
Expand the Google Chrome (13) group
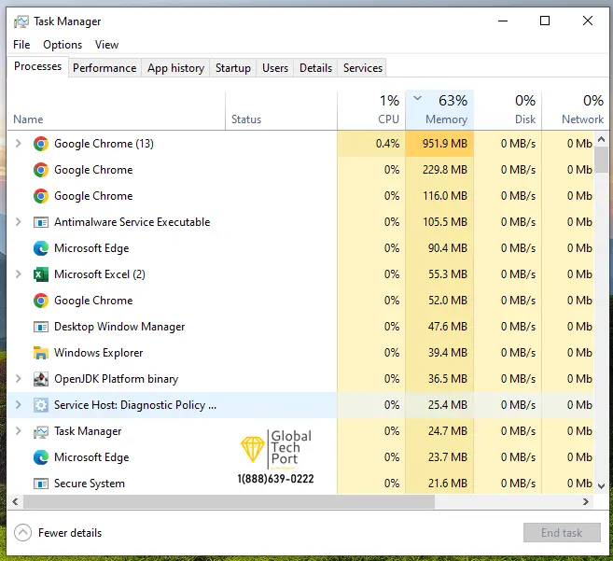pyautogui.click(x=18, y=144)
